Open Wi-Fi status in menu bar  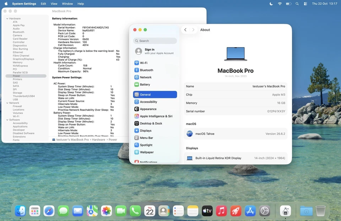pyautogui.click(x=280, y=4)
